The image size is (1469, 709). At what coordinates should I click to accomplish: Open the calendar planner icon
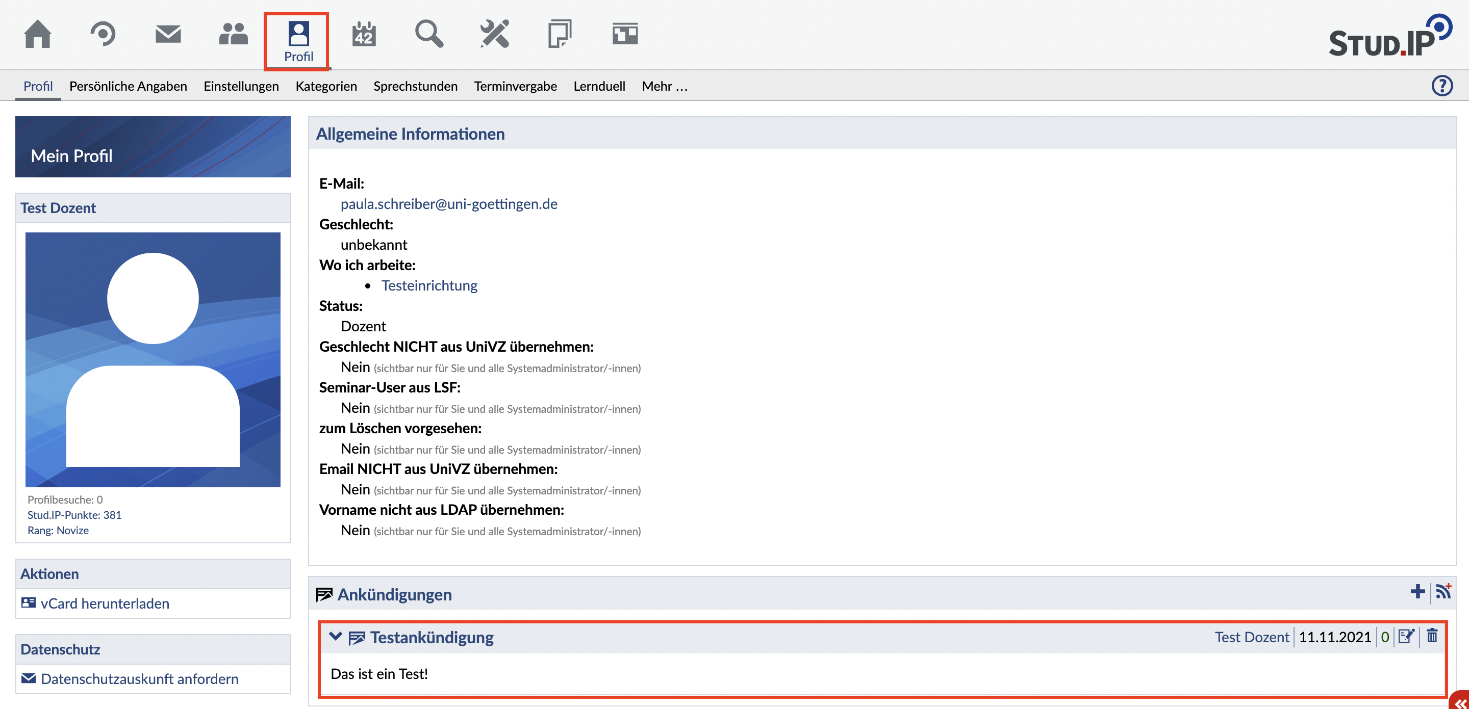[x=364, y=34]
